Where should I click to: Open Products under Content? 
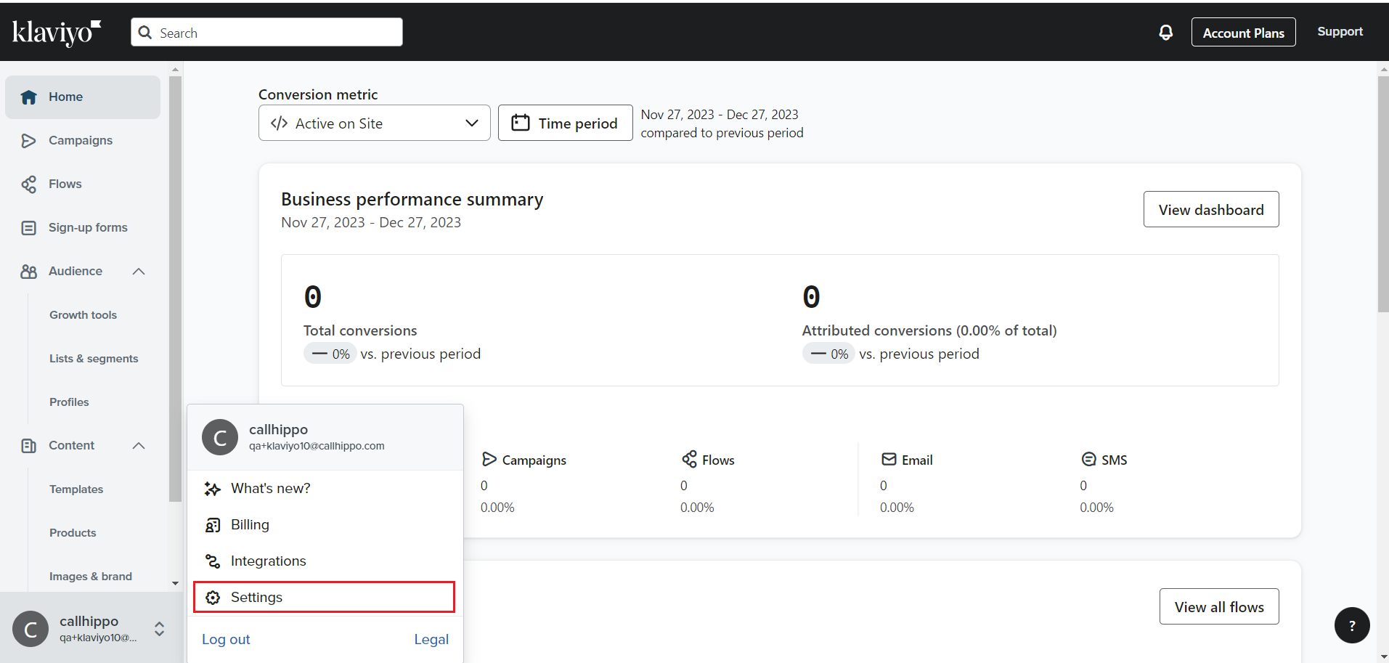[x=73, y=533]
